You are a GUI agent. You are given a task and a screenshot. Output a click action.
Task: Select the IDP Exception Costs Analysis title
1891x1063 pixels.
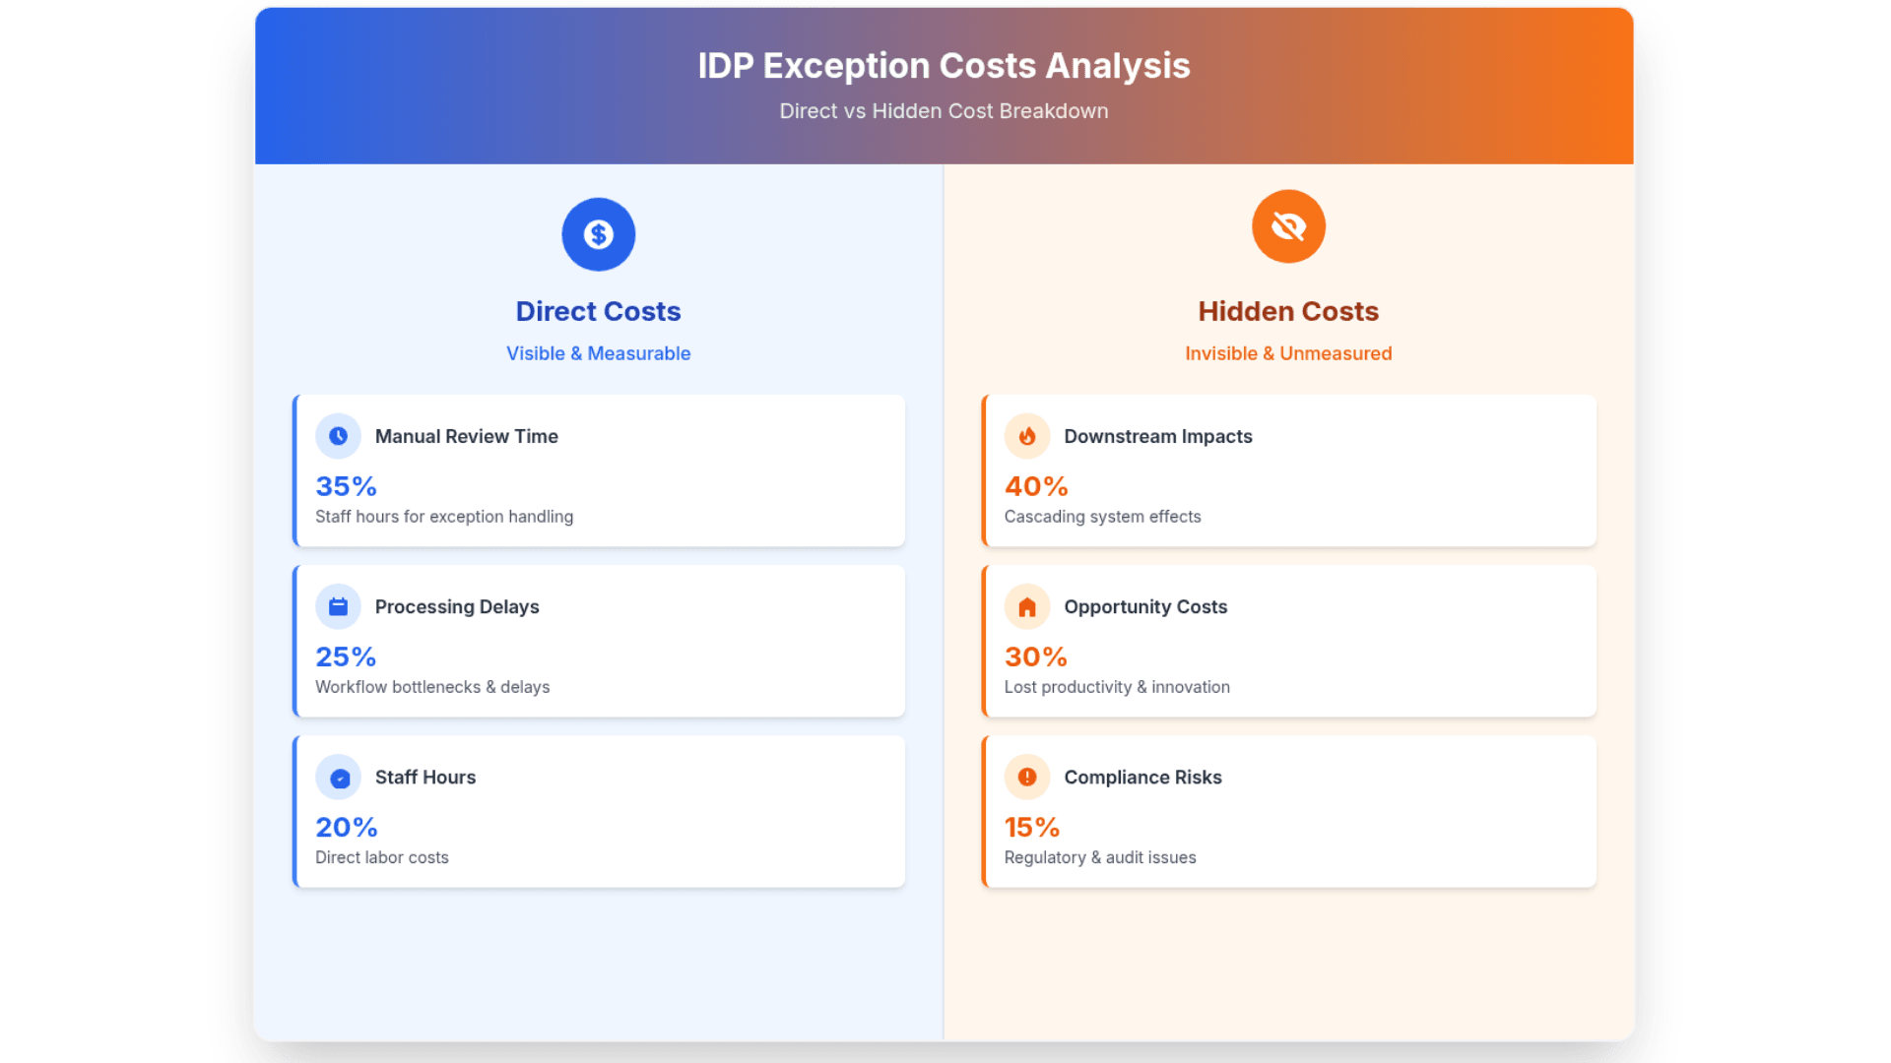pyautogui.click(x=944, y=65)
